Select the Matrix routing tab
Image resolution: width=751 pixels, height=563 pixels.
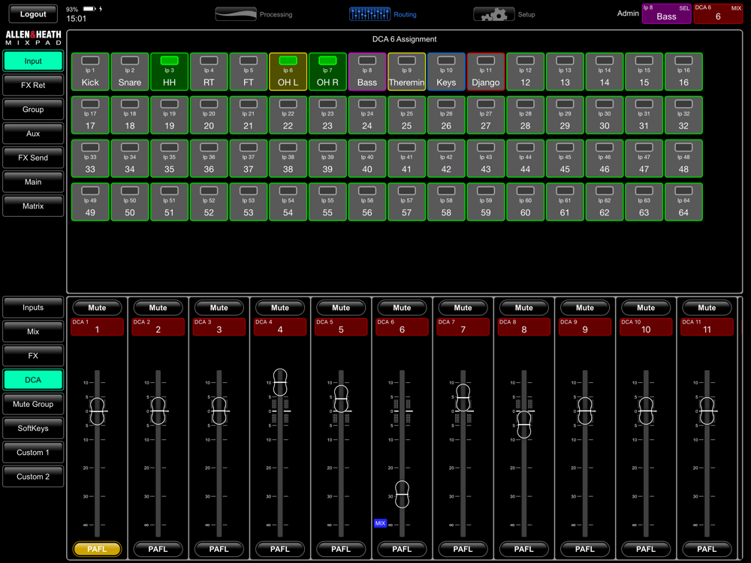click(x=33, y=206)
